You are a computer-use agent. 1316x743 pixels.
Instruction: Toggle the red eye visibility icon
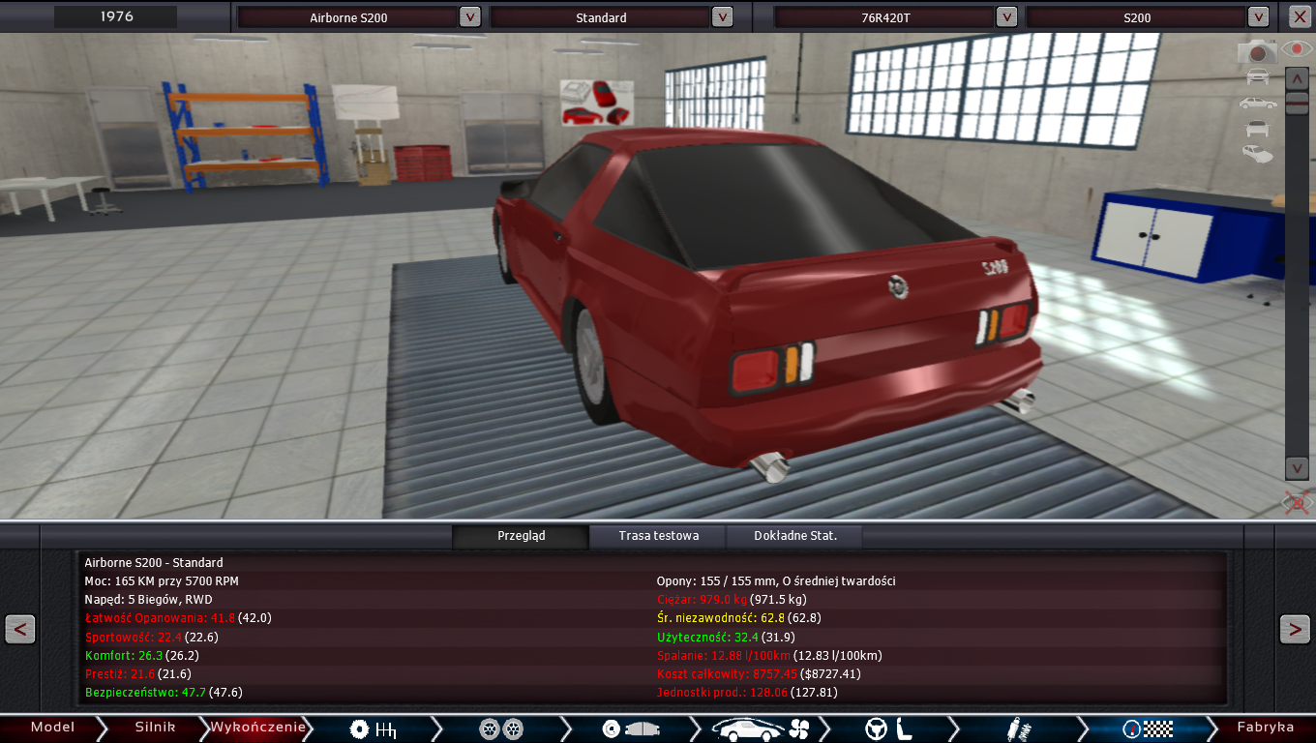tap(1297, 48)
